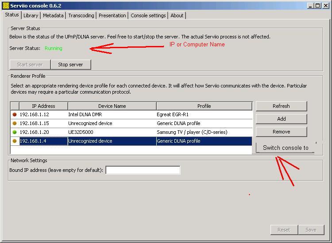Click orange status dot for 192.168.1.15

[15, 123]
